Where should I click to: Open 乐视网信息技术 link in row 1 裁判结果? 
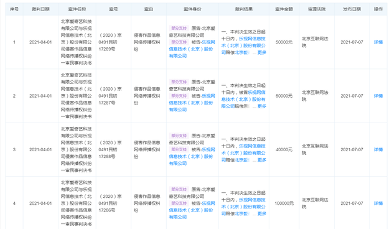click(243, 46)
